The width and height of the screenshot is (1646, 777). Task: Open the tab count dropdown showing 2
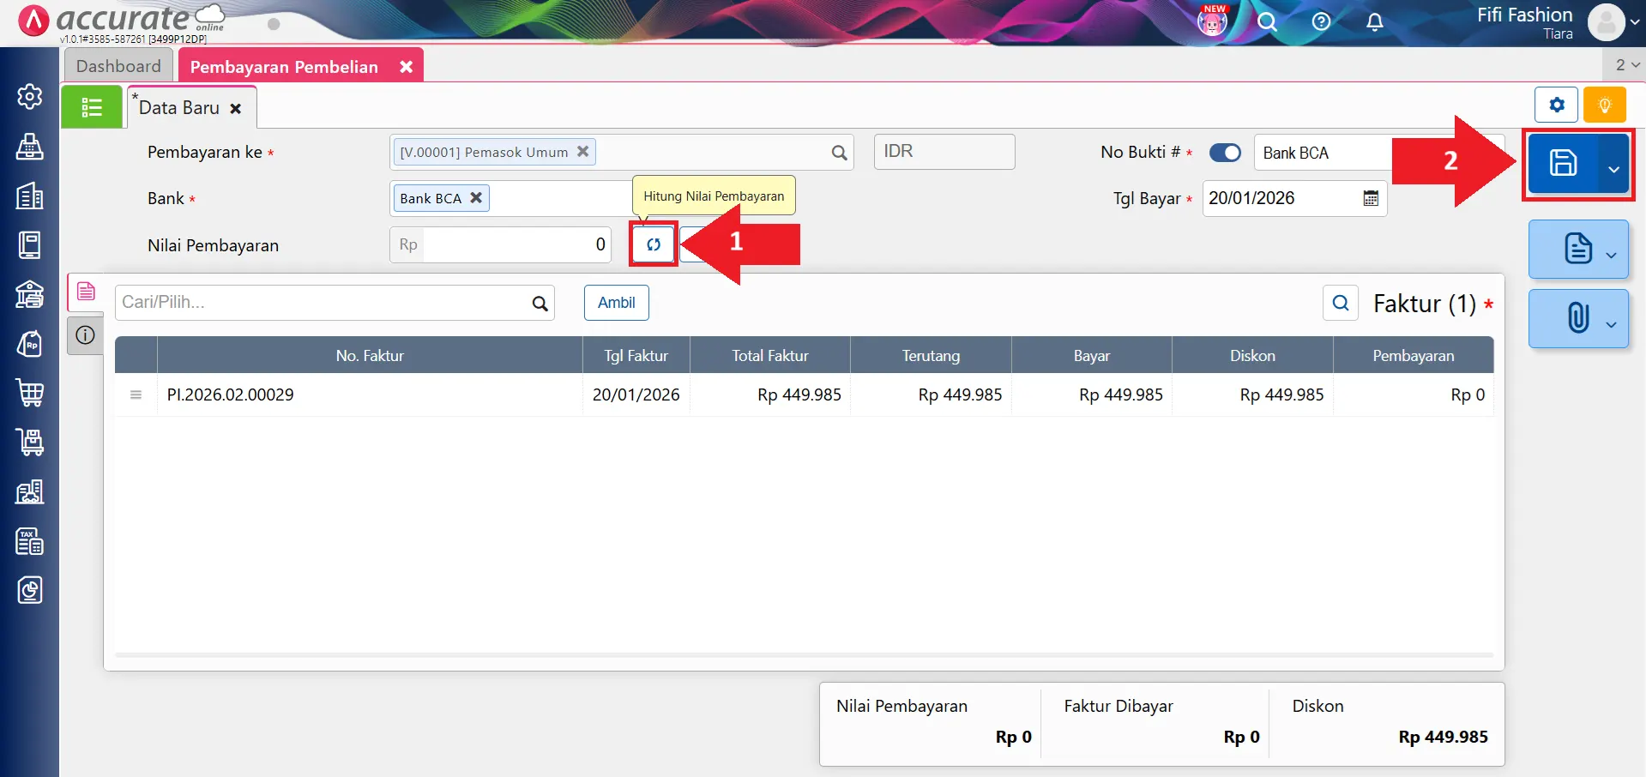[x=1626, y=65]
